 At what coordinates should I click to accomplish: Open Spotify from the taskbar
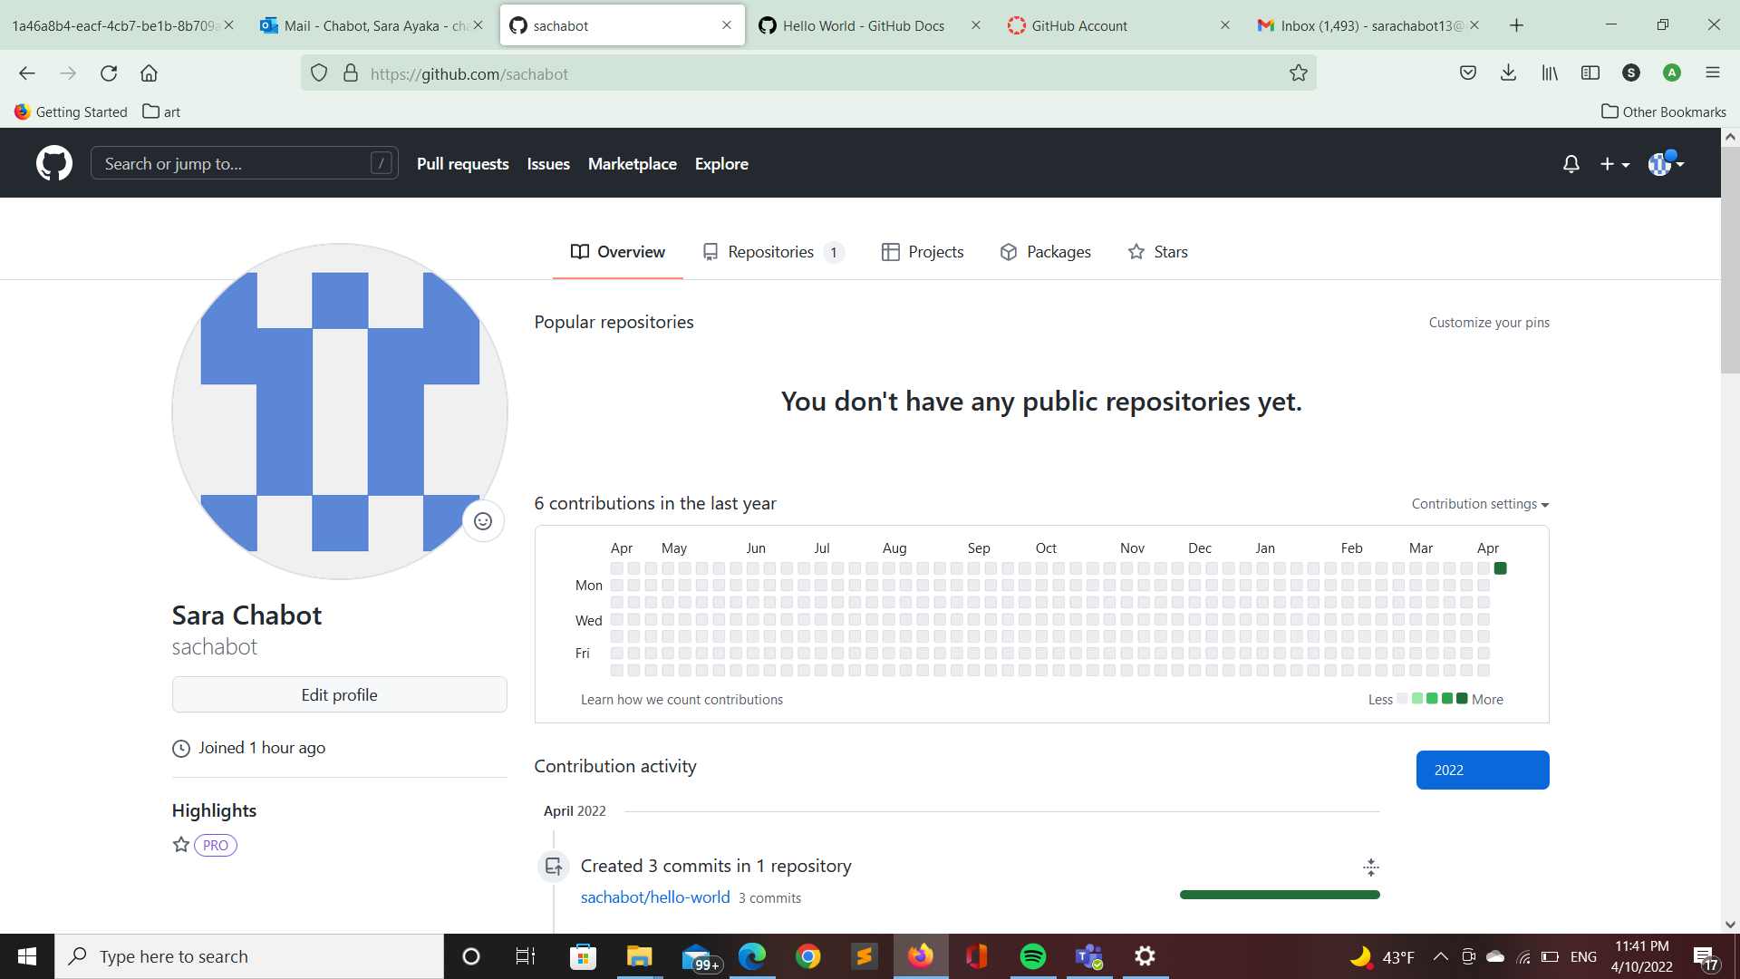coord(1032,956)
